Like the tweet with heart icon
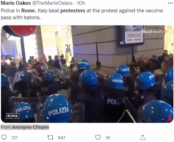Image resolution: width=174 pixels, height=142 pixels. click(98, 138)
